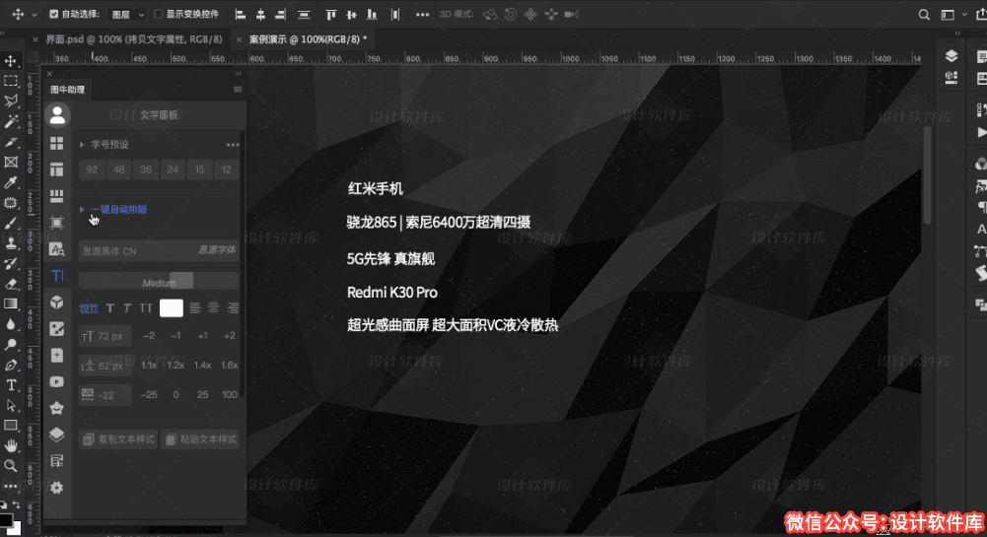
Task: Click the search icon in the options bar
Action: point(924,15)
